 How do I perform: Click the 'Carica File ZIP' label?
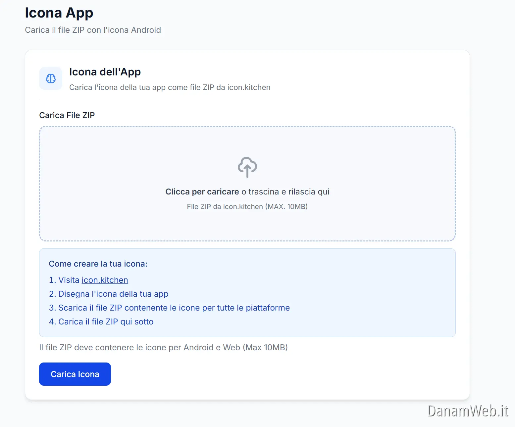click(x=67, y=115)
